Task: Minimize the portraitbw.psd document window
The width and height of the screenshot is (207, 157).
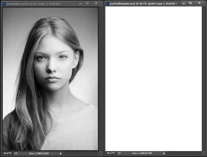Action: tap(80, 4)
